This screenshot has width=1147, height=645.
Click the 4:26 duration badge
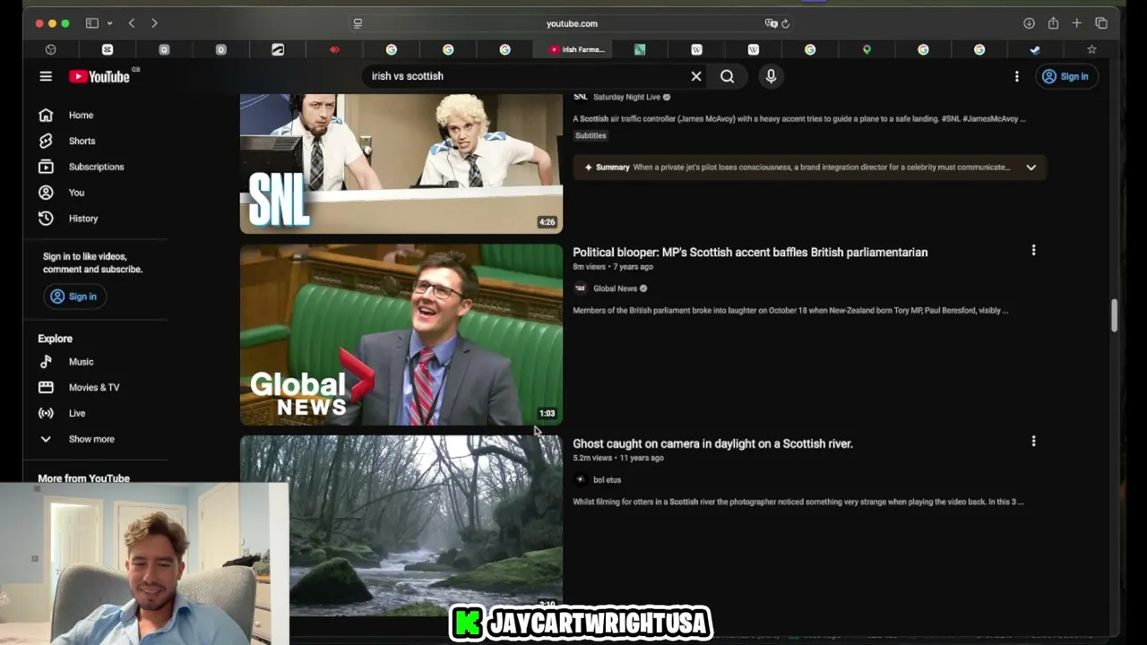547,222
